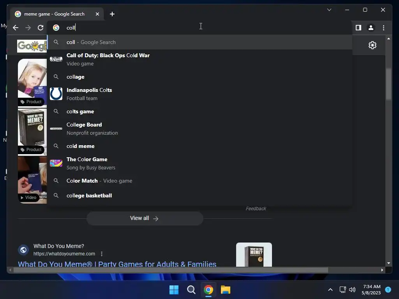Click the search icon beside 'collage'
Screen dimensions: 399x299
[56, 77]
